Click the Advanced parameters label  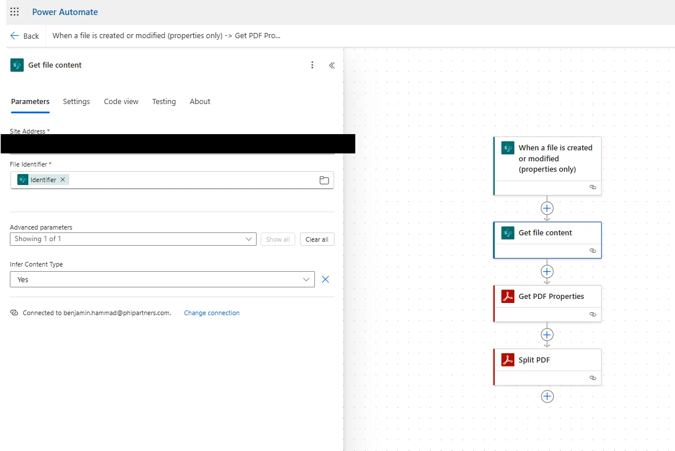click(41, 227)
